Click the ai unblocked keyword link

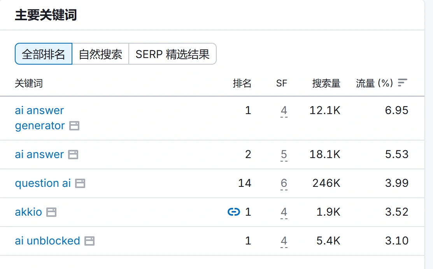click(x=47, y=241)
